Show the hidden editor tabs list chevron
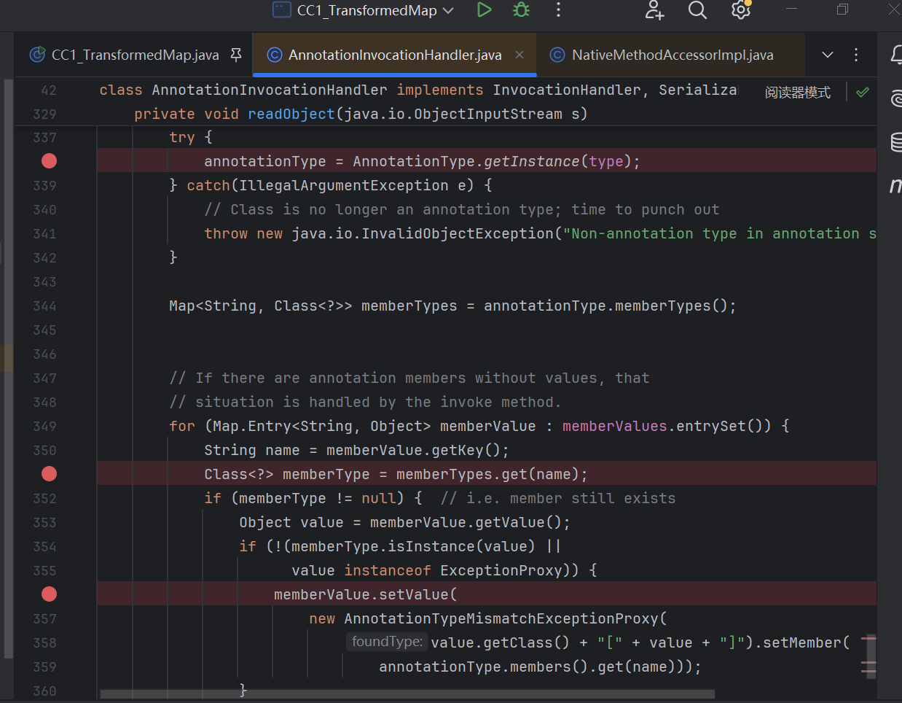The height and width of the screenshot is (703, 902). click(x=827, y=55)
